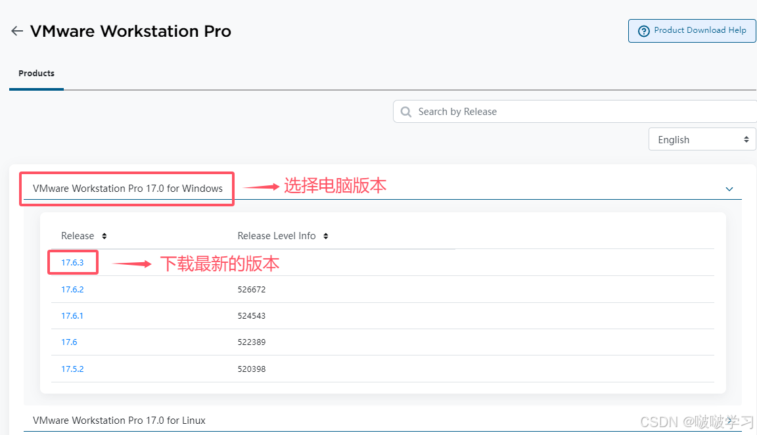
Task: Open Product Download Help
Action: click(x=692, y=30)
